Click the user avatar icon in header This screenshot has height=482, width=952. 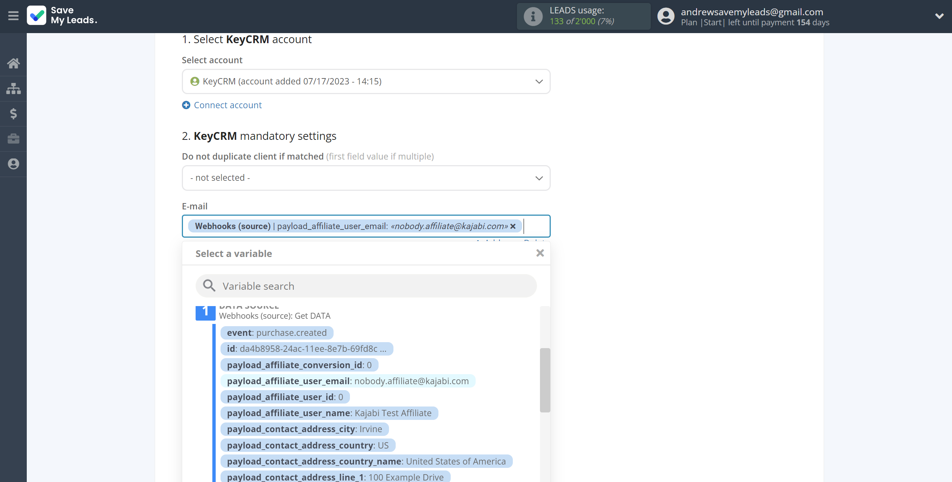click(x=666, y=16)
